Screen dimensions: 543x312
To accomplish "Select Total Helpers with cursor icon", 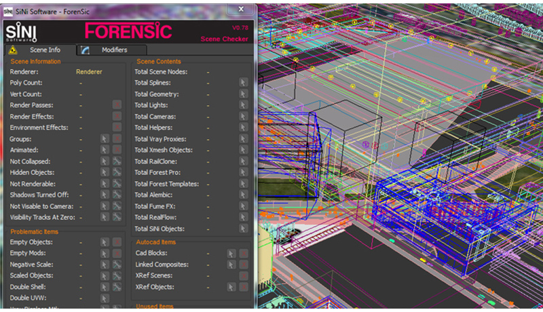I will pos(243,128).
